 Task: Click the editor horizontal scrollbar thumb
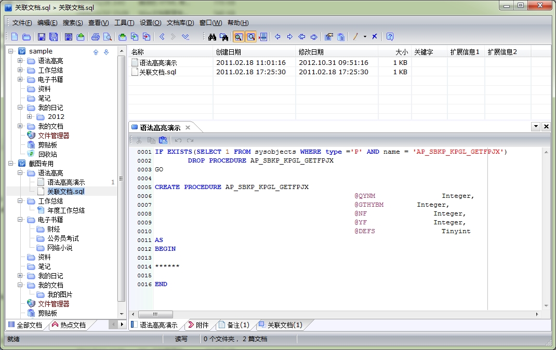155,314
